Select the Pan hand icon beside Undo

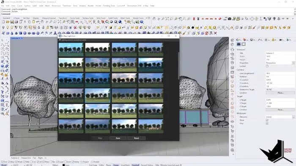[x=42, y=22]
